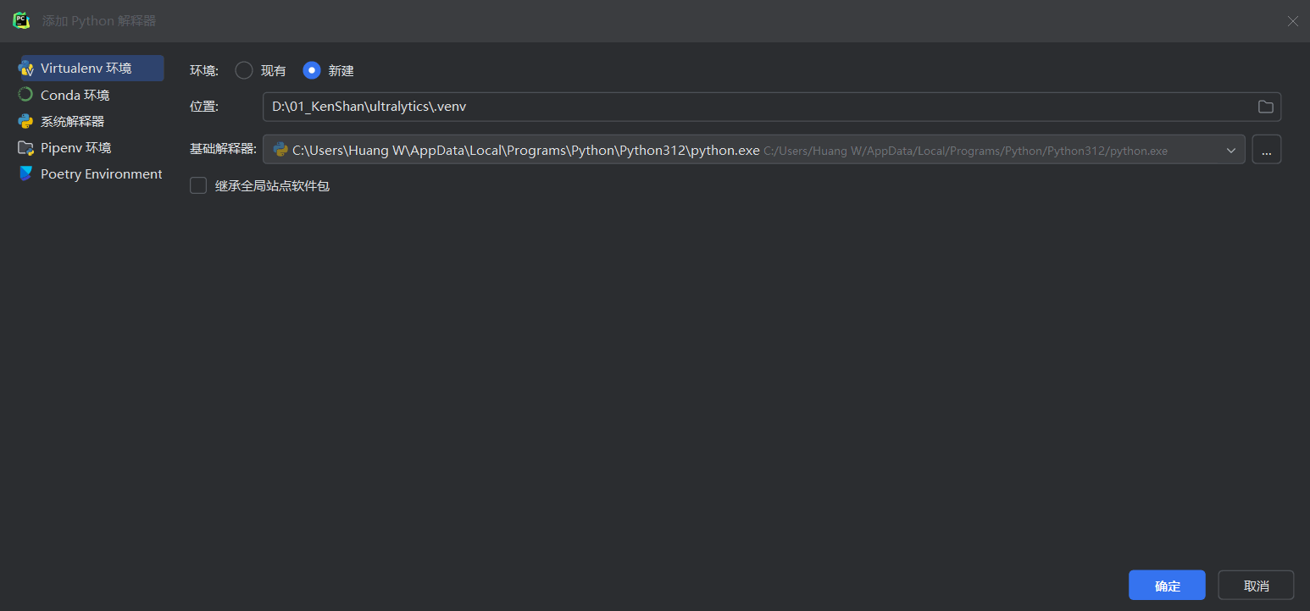The height and width of the screenshot is (611, 1310).
Task: Select the 新建 environment radio button
Action: tap(312, 70)
